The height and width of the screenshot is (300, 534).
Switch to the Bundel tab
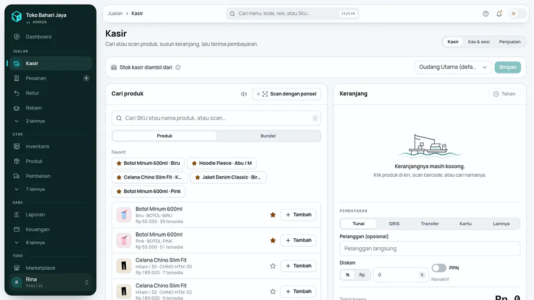[x=268, y=136]
